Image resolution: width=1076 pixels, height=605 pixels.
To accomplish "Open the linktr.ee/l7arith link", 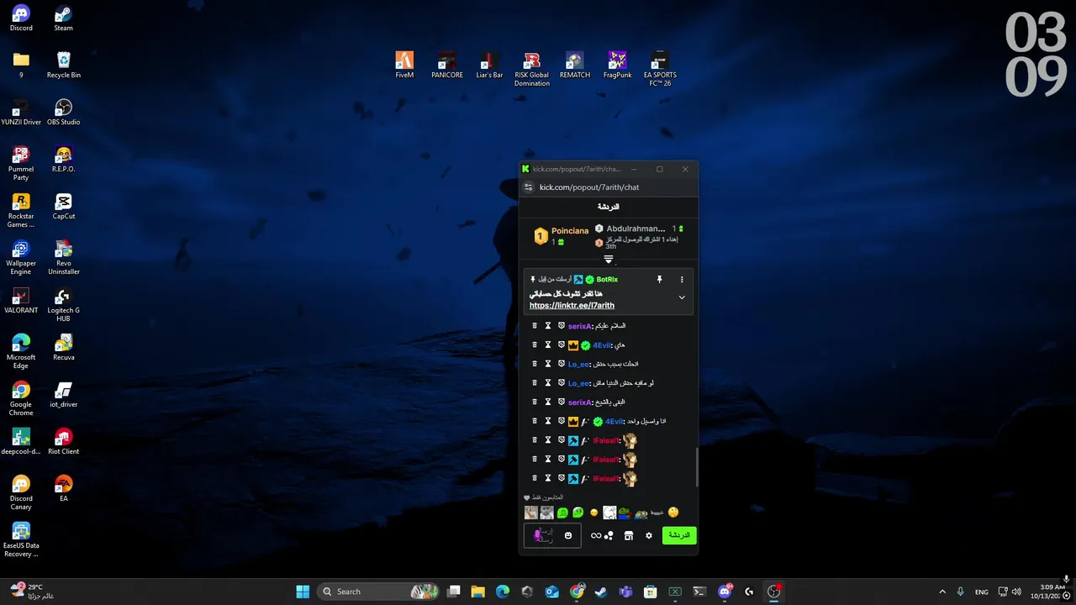I will 572,306.
